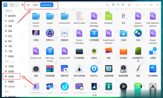Viewport: 163px width, 98px height.
Task: Click the usr breadcrumb segment
Action: coord(28,5)
